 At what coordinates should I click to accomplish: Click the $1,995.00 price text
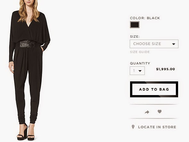[x=166, y=69]
